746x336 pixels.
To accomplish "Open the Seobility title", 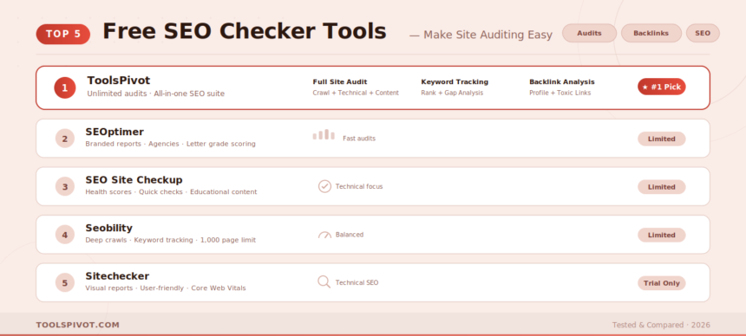I will pos(109,228).
